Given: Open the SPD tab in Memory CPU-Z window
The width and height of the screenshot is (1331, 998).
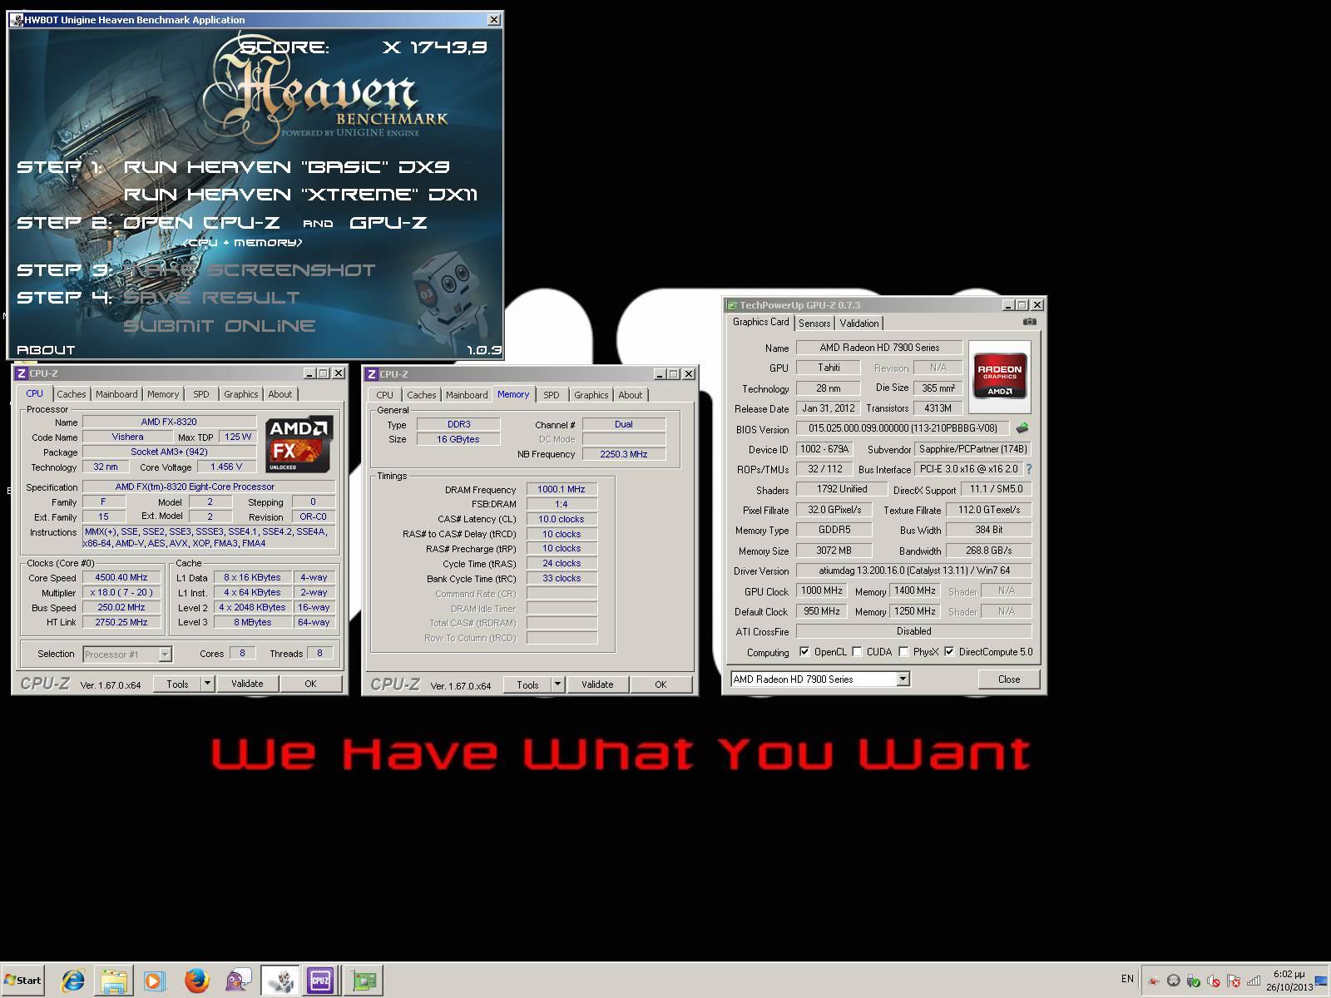Looking at the screenshot, I should pos(552,395).
